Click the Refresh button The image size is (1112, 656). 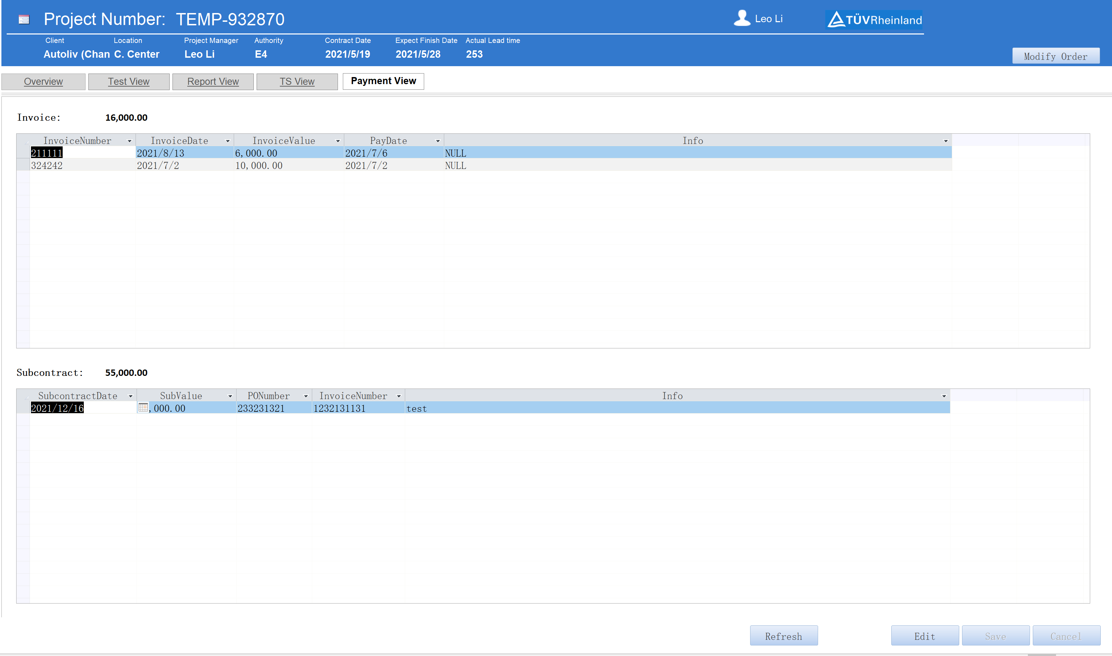[784, 636]
